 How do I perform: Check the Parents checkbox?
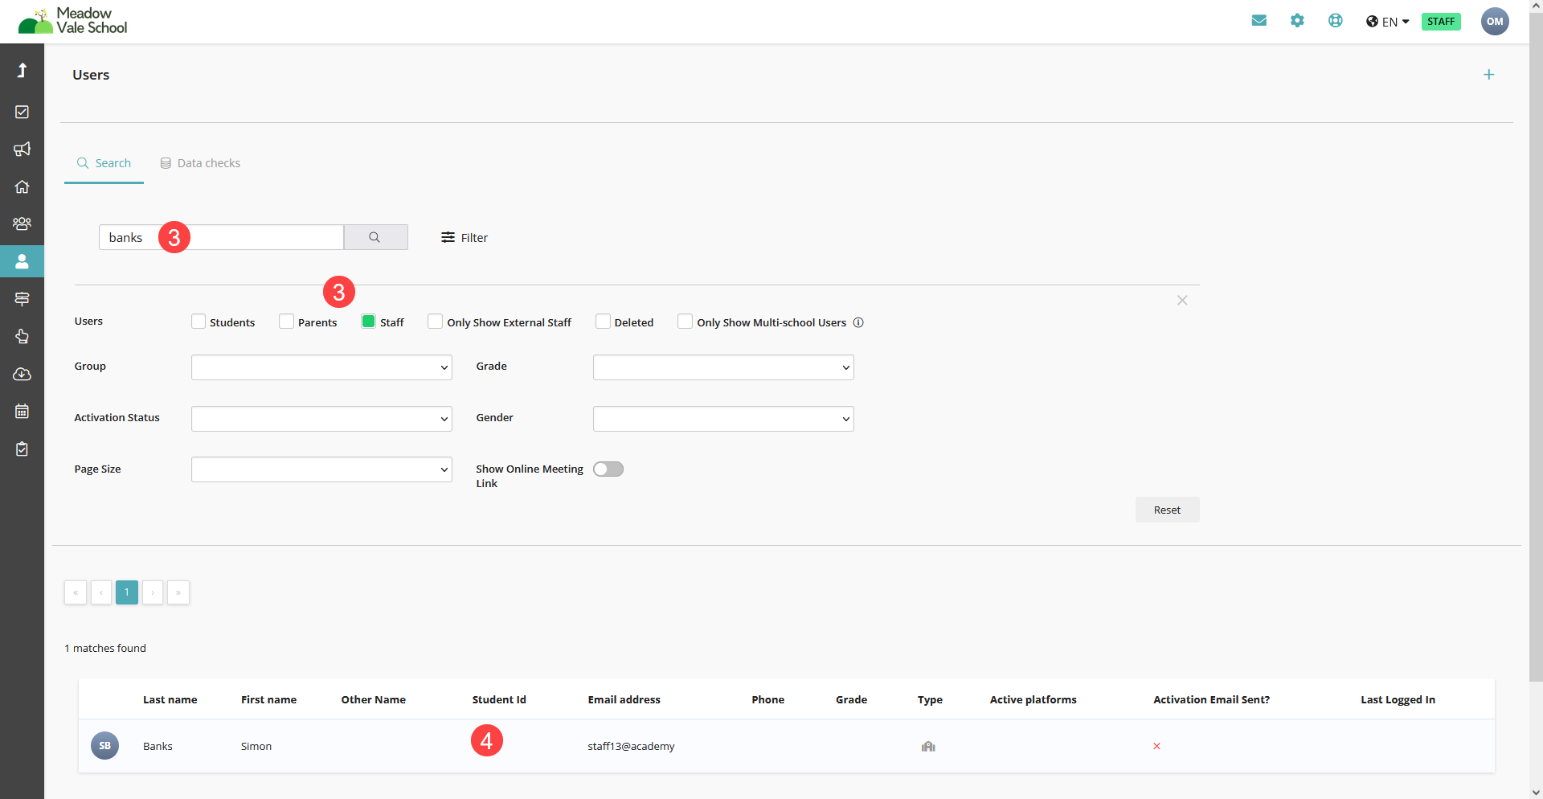(x=286, y=322)
